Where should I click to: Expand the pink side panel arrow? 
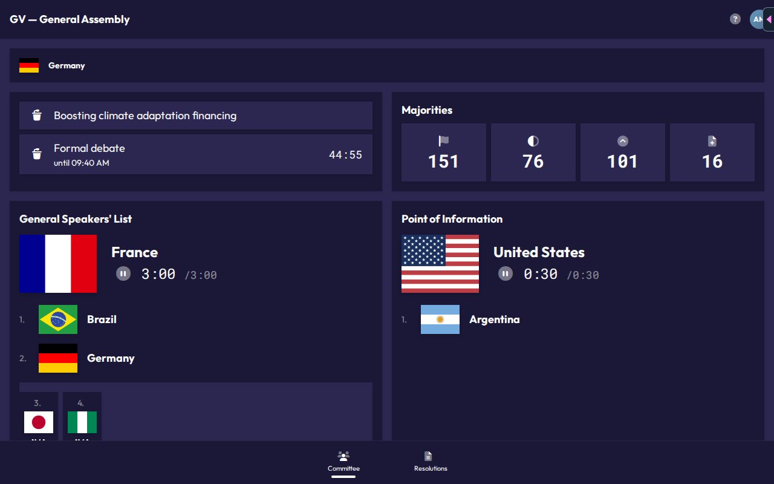coord(769,19)
